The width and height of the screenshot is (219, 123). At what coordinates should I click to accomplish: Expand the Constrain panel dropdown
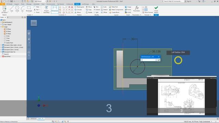point(62,15)
